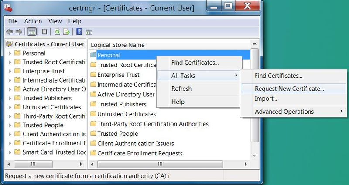Click the green Refresh toolbar icon

[x=57, y=32]
